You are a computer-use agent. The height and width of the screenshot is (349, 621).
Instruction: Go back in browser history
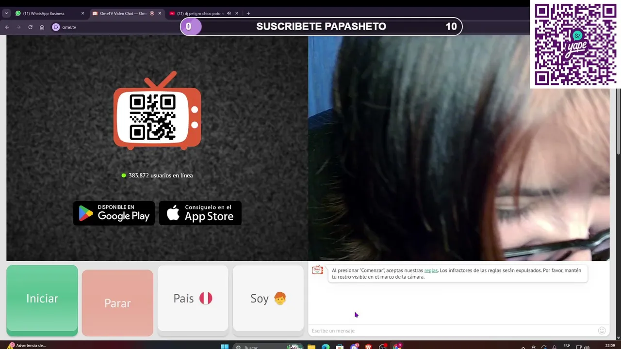[x=7, y=27]
